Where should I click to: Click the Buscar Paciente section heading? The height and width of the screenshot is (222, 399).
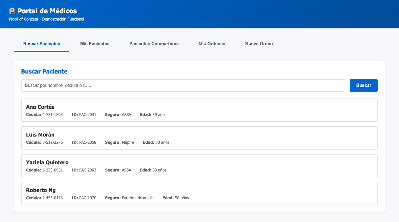(x=44, y=71)
